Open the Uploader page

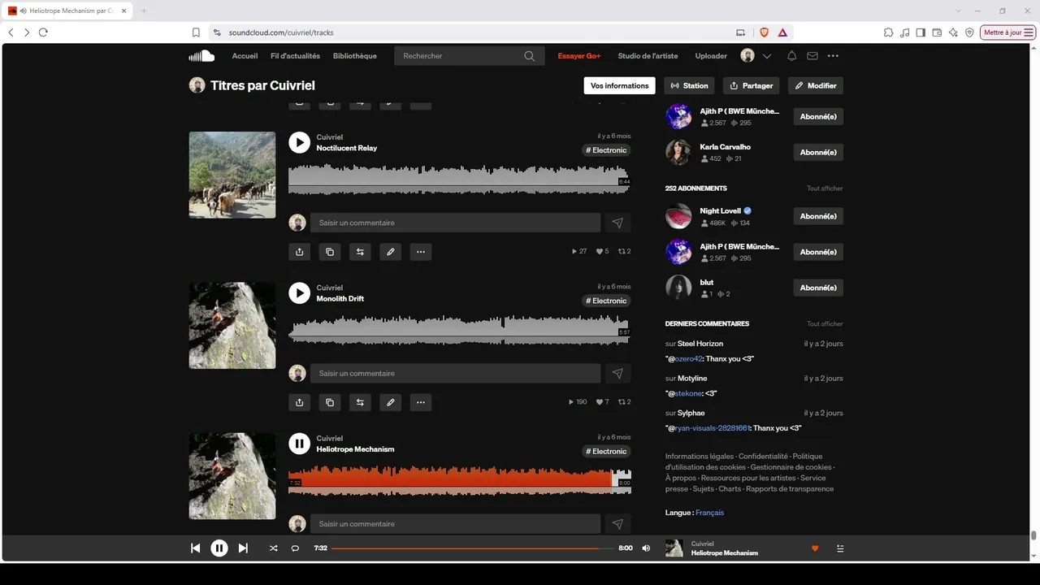click(x=711, y=56)
